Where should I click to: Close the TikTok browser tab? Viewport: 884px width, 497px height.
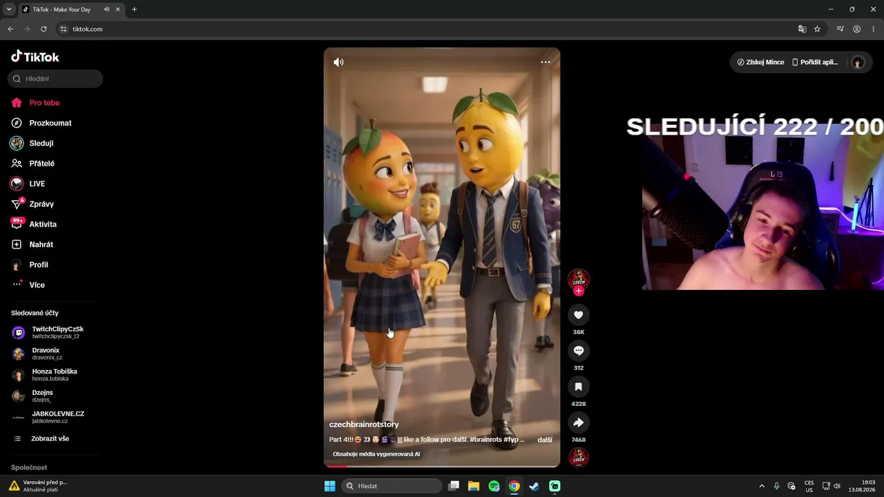pyautogui.click(x=117, y=10)
